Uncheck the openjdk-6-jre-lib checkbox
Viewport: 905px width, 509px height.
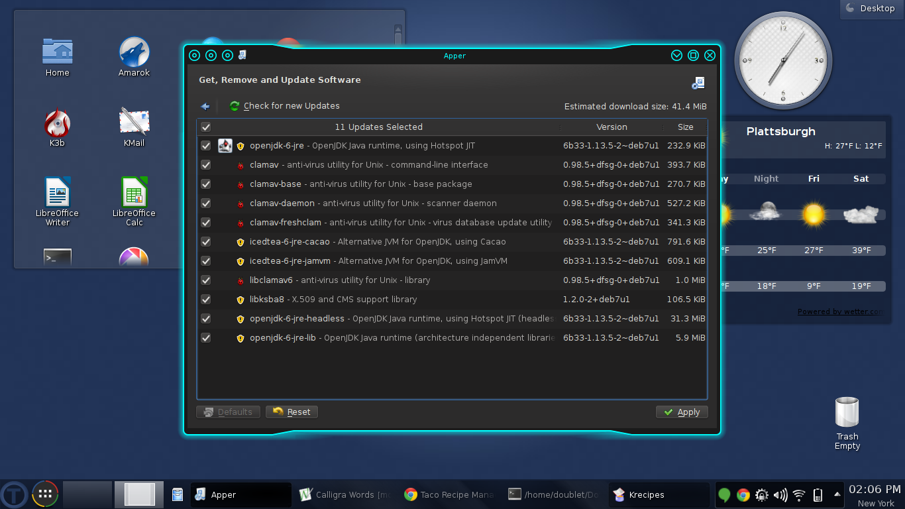click(x=206, y=338)
